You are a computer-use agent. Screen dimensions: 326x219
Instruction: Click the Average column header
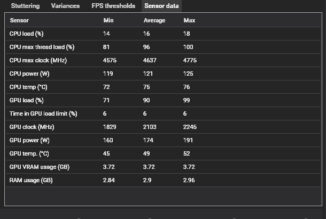pos(154,20)
